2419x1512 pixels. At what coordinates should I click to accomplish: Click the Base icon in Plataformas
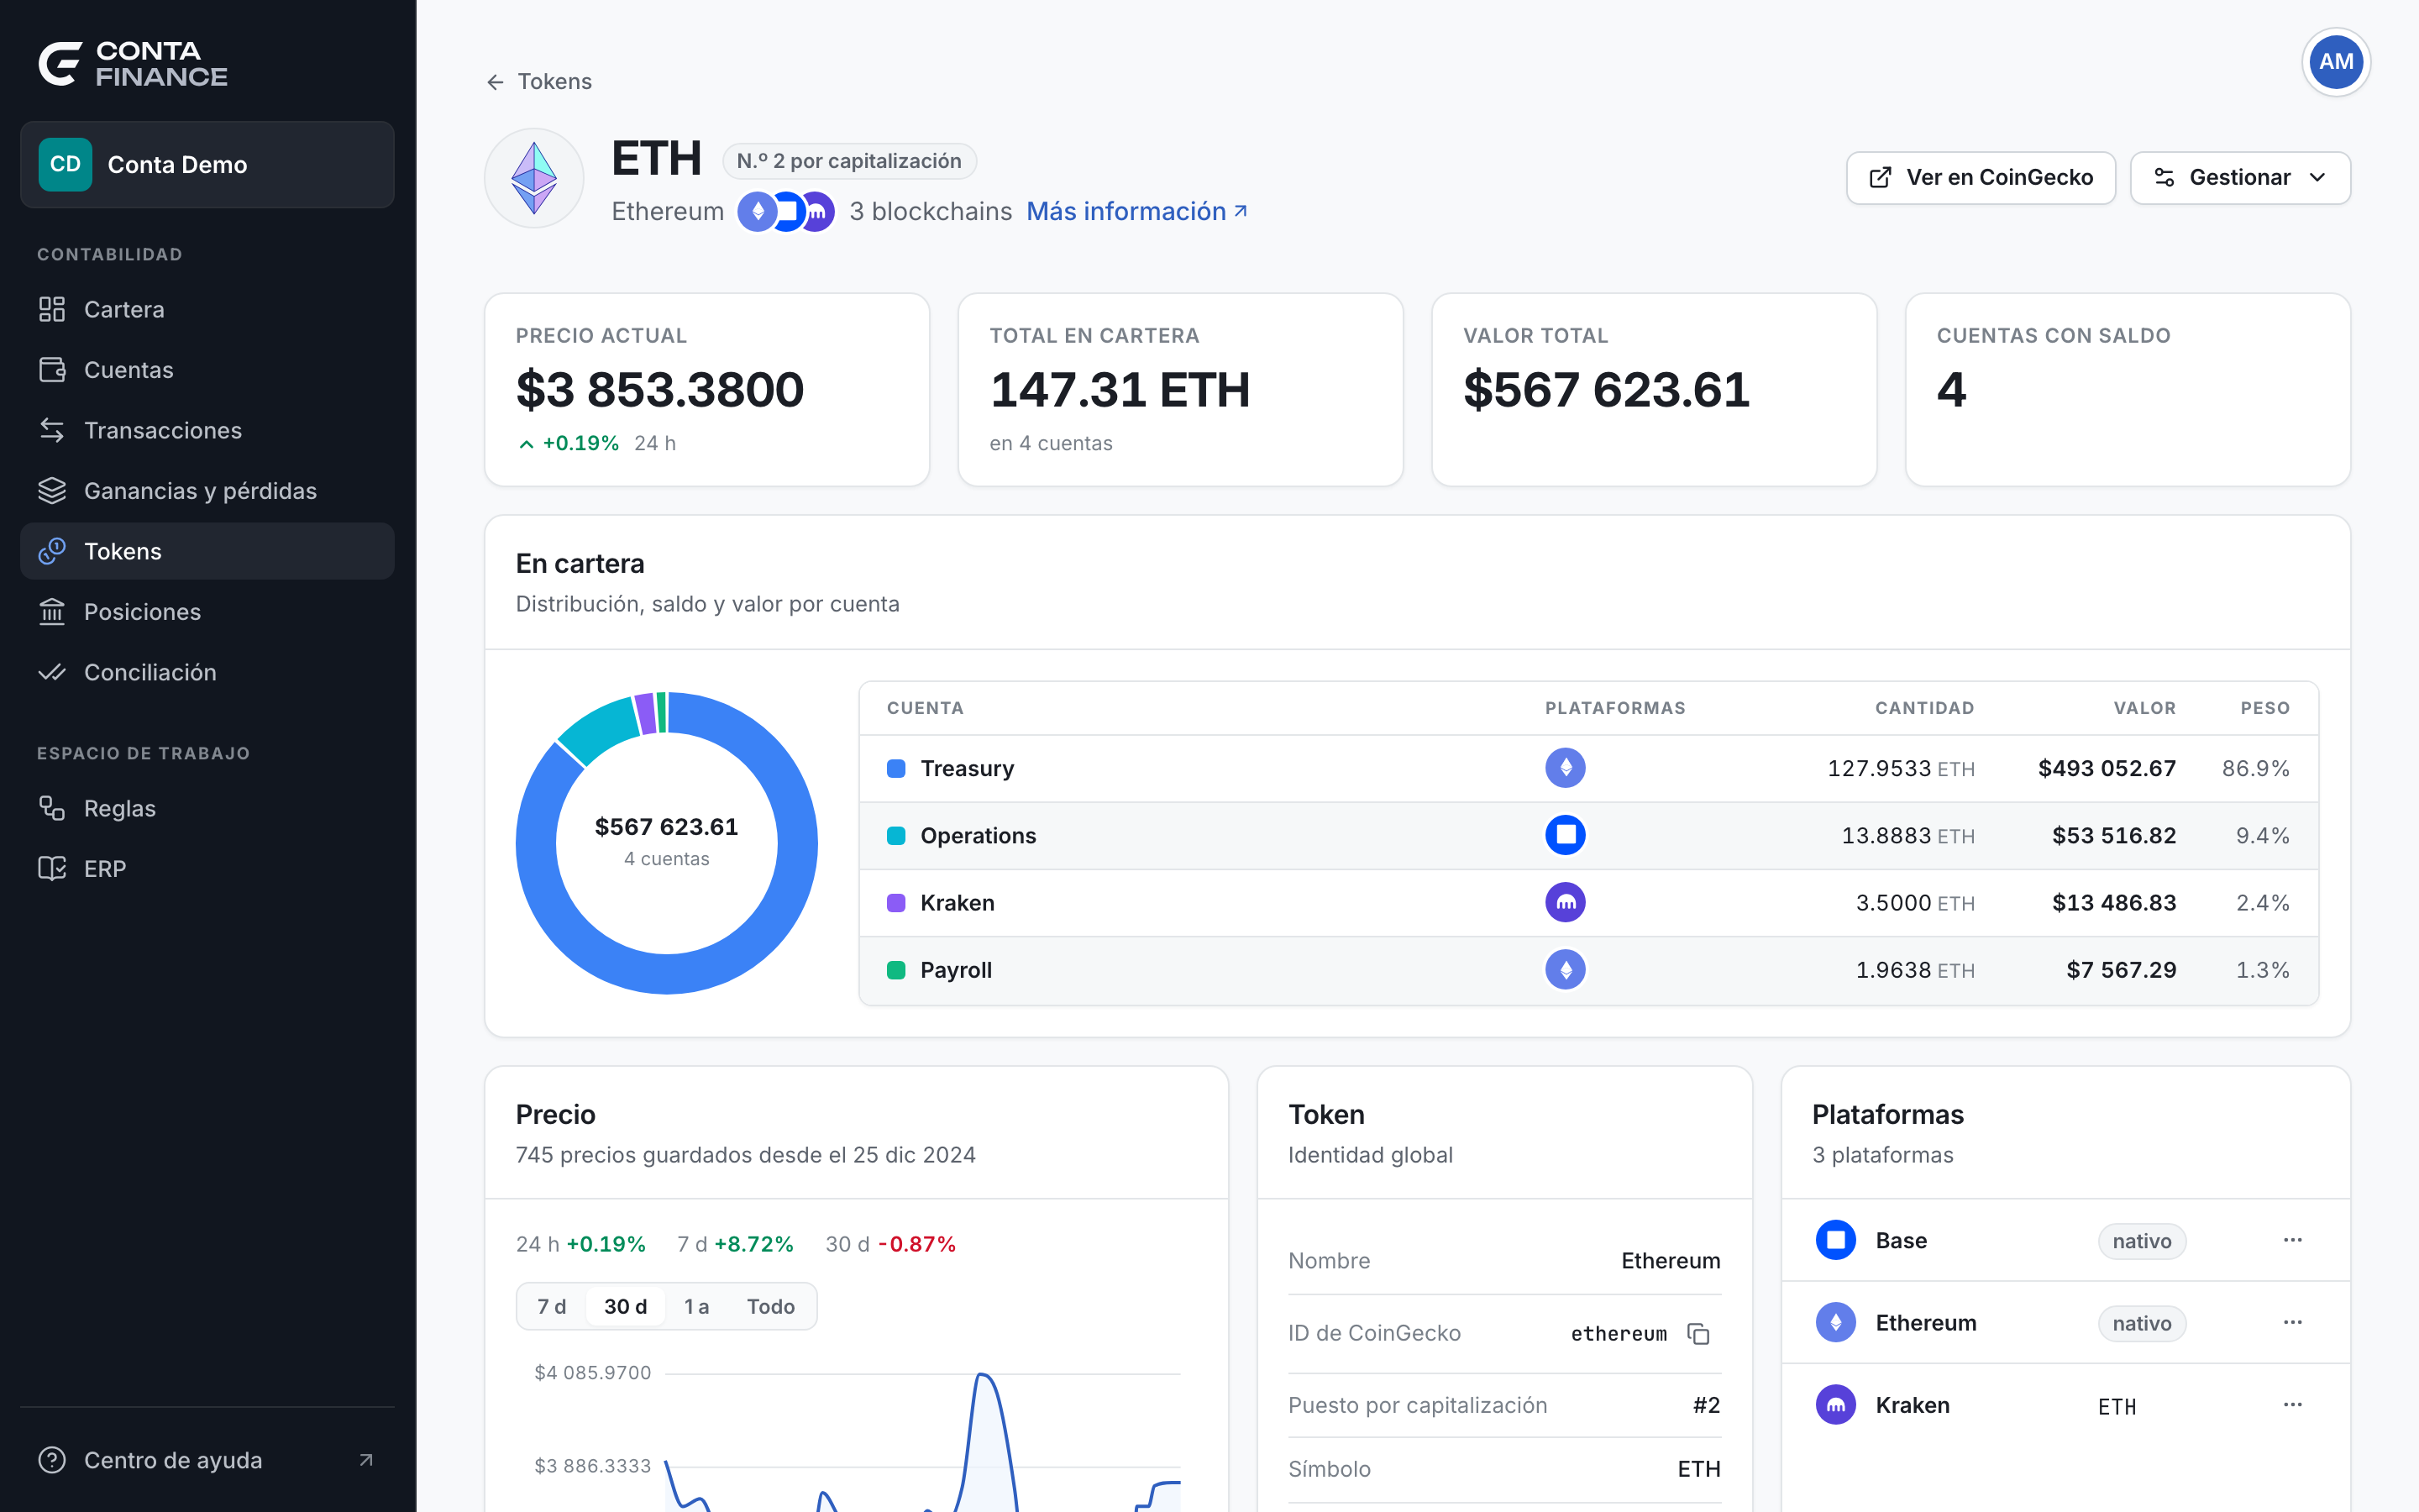click(1835, 1240)
